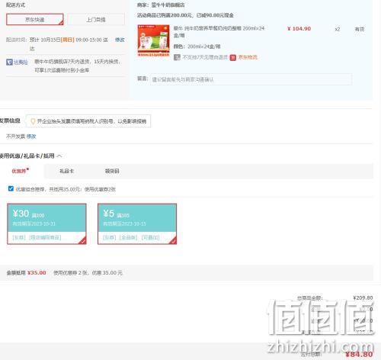Click the blue shield icon beside delivery guarantee
The width and height of the screenshot is (381, 360).
pos(9,62)
